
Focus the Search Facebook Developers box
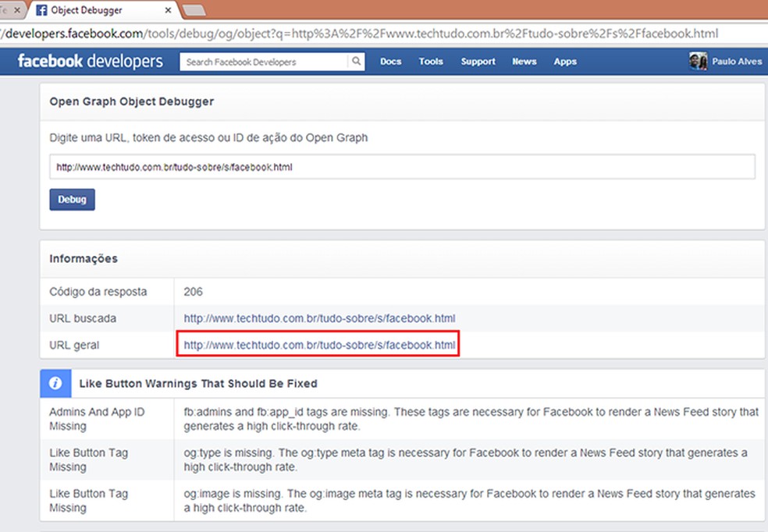pos(264,62)
